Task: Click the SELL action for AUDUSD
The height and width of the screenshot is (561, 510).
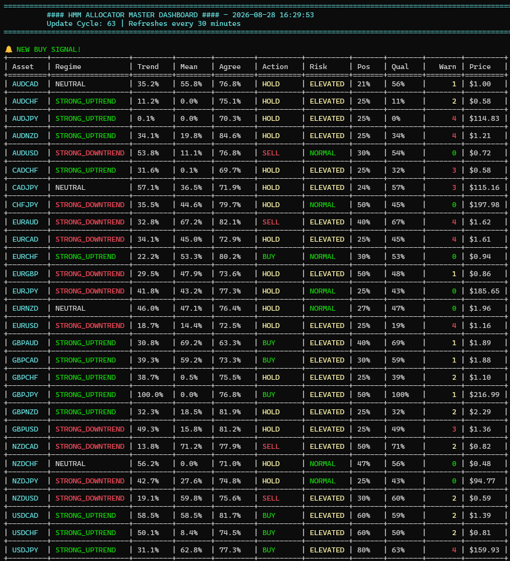Action: [x=271, y=153]
